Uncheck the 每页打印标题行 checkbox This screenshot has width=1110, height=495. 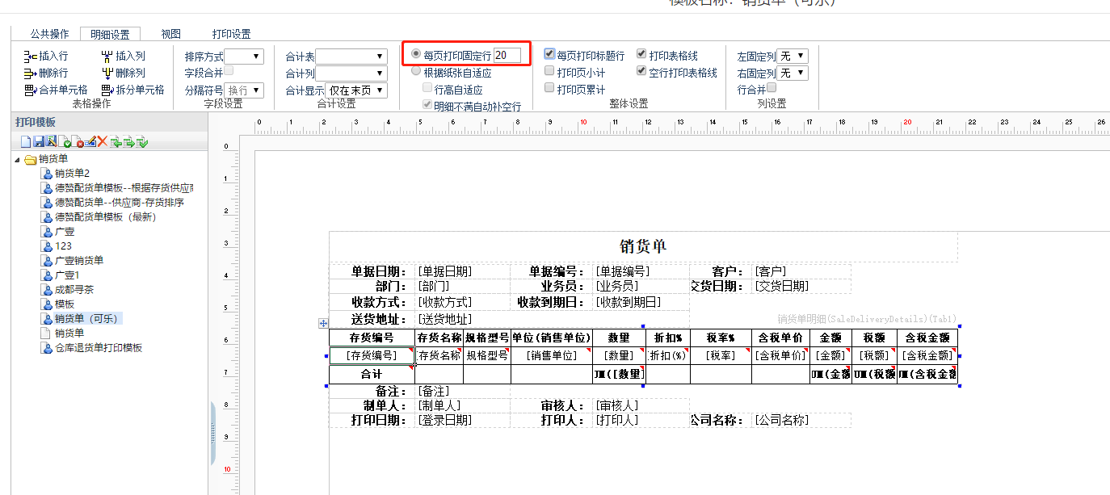pyautogui.click(x=549, y=55)
